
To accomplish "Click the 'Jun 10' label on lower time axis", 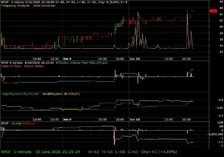I will [x=134, y=120].
